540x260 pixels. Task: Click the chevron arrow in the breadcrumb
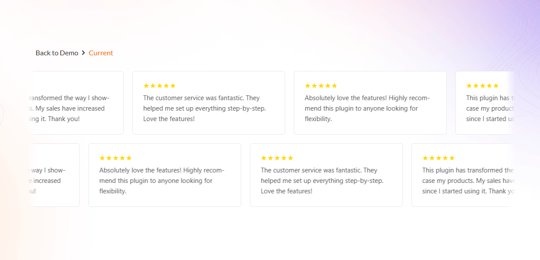click(x=83, y=53)
